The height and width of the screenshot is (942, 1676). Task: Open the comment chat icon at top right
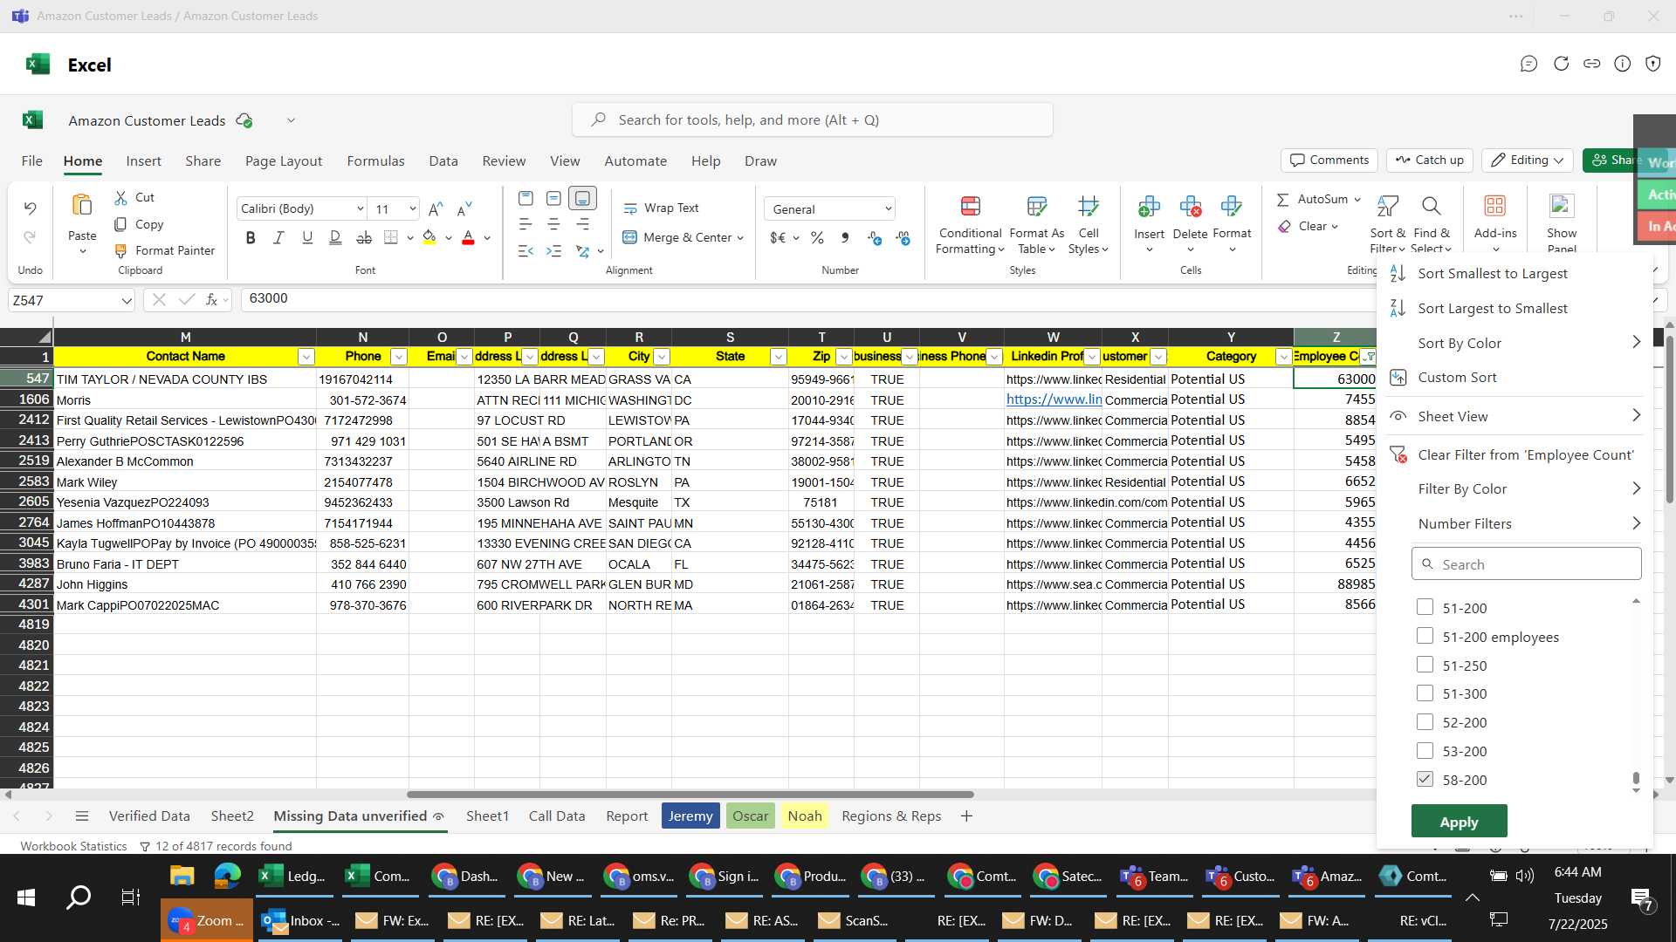tap(1528, 64)
